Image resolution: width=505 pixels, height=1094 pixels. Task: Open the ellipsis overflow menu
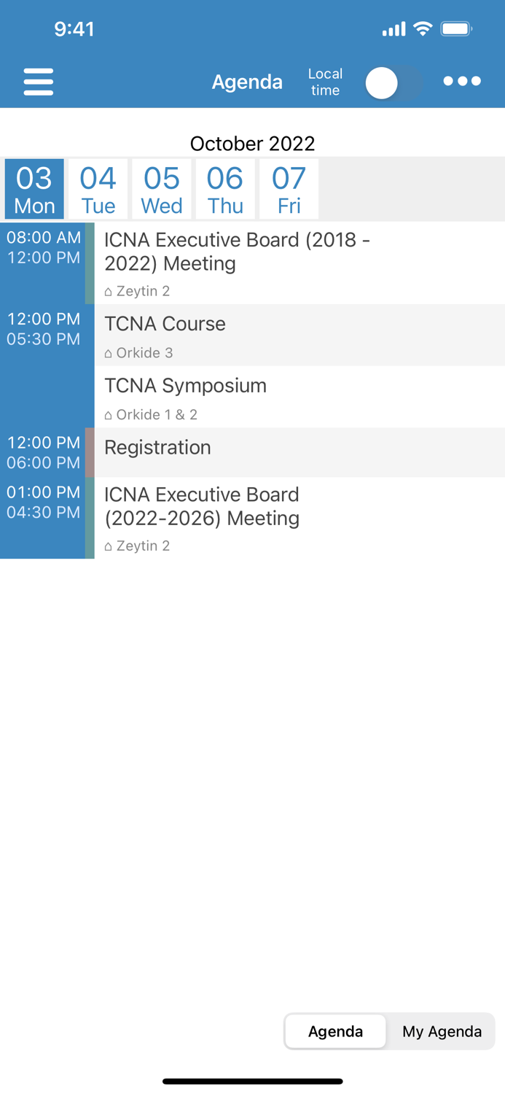(462, 81)
